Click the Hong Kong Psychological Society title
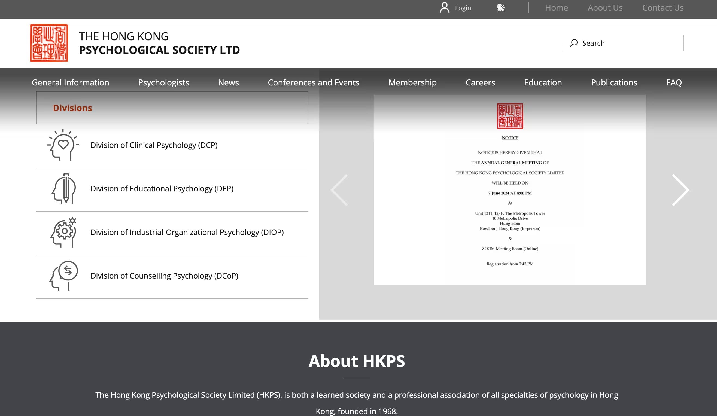Screen dimensions: 717x416 pos(159,43)
